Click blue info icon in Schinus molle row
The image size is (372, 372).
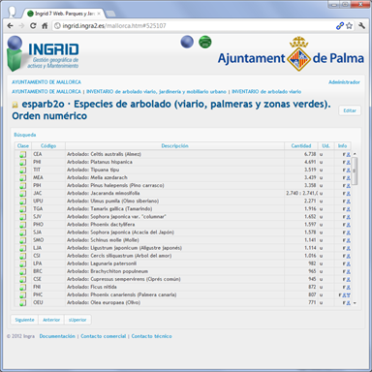(x=348, y=240)
